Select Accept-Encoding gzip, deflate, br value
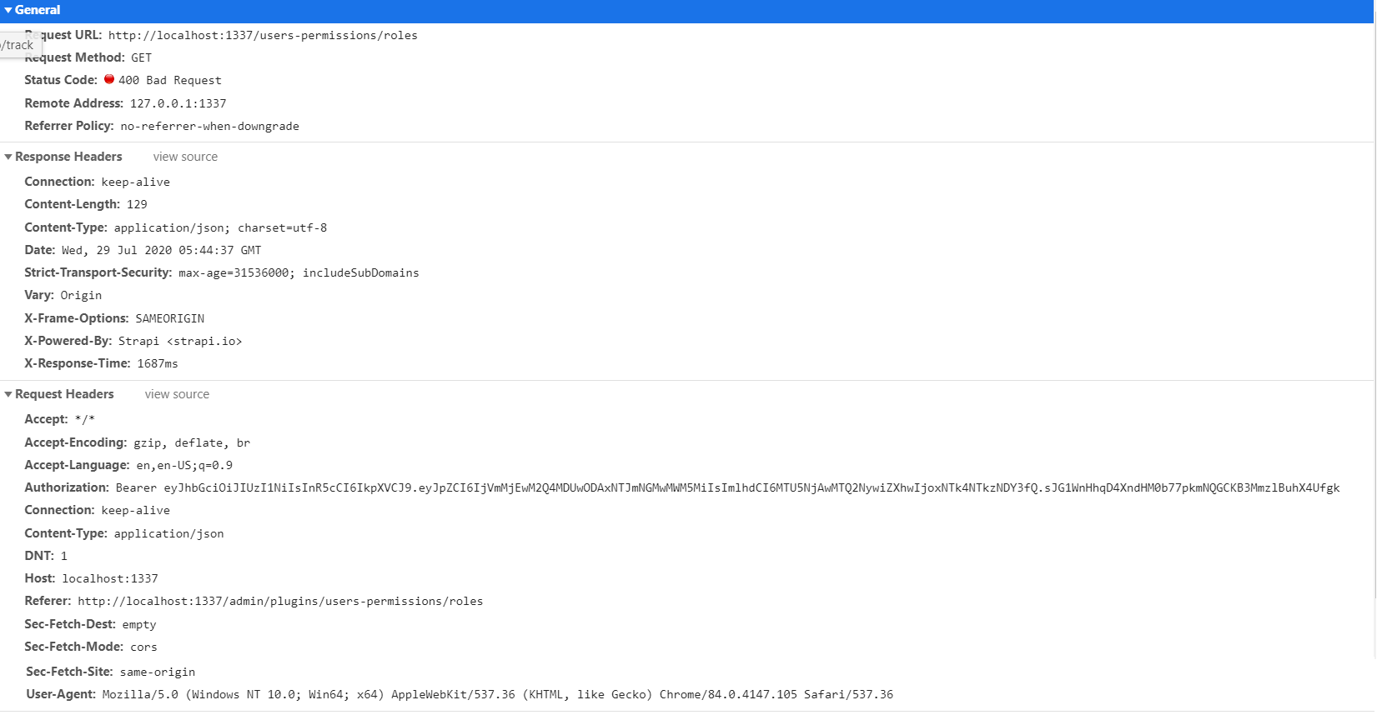This screenshot has width=1377, height=720. coord(192,442)
